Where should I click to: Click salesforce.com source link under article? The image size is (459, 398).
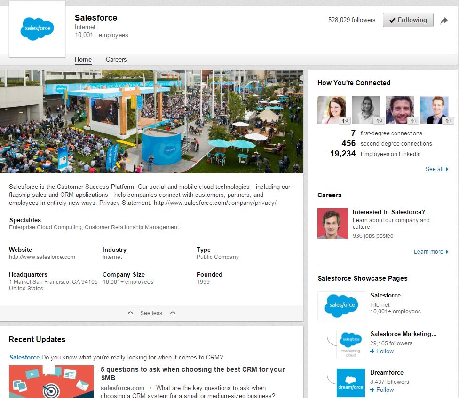[122, 388]
